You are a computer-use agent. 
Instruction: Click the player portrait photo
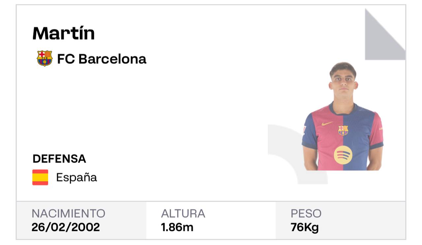pos(343,116)
